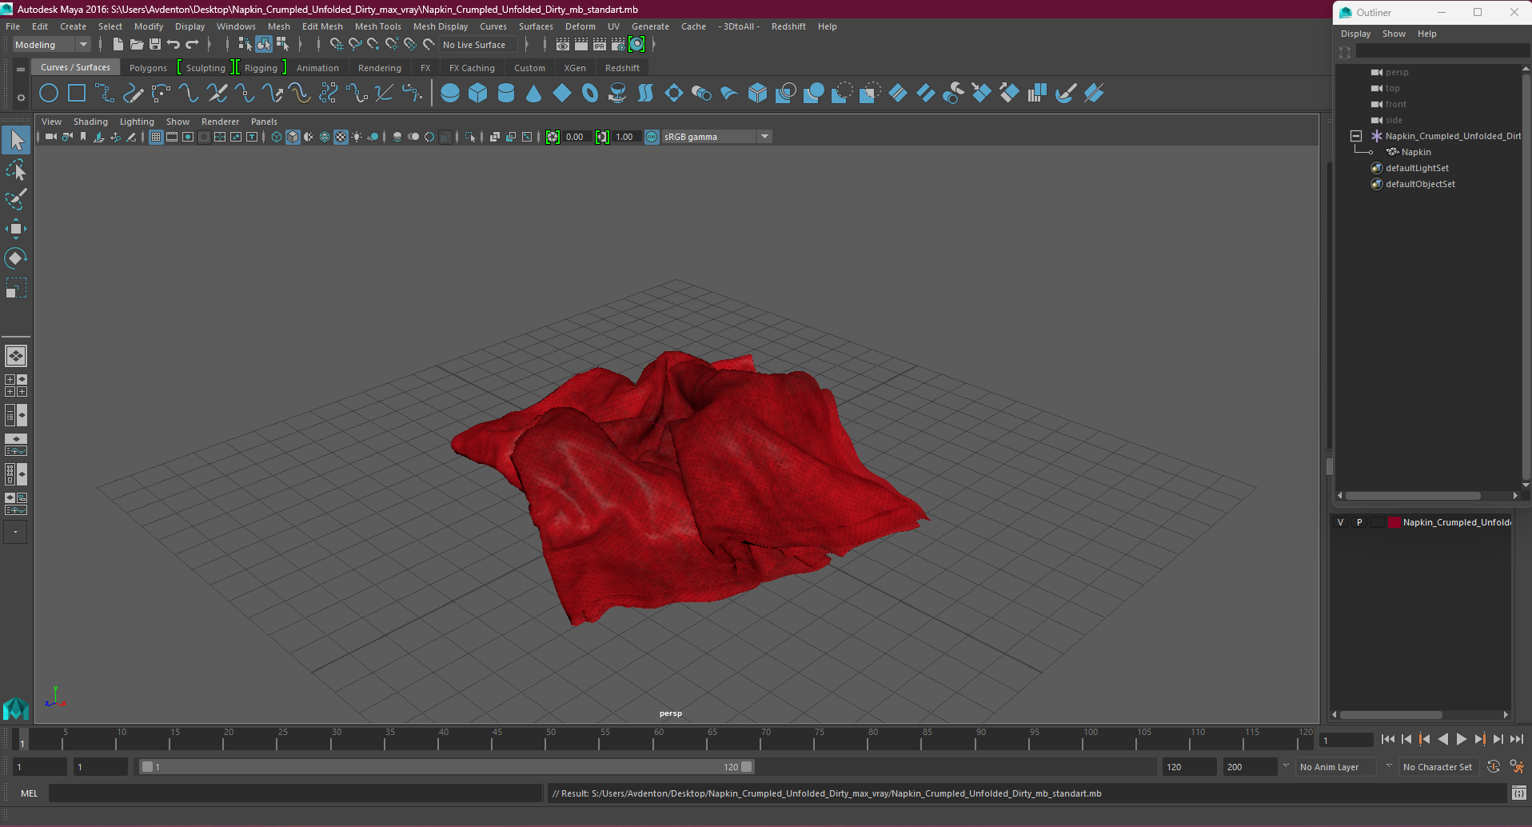Open the Windows menu
The width and height of the screenshot is (1532, 827).
[236, 26]
